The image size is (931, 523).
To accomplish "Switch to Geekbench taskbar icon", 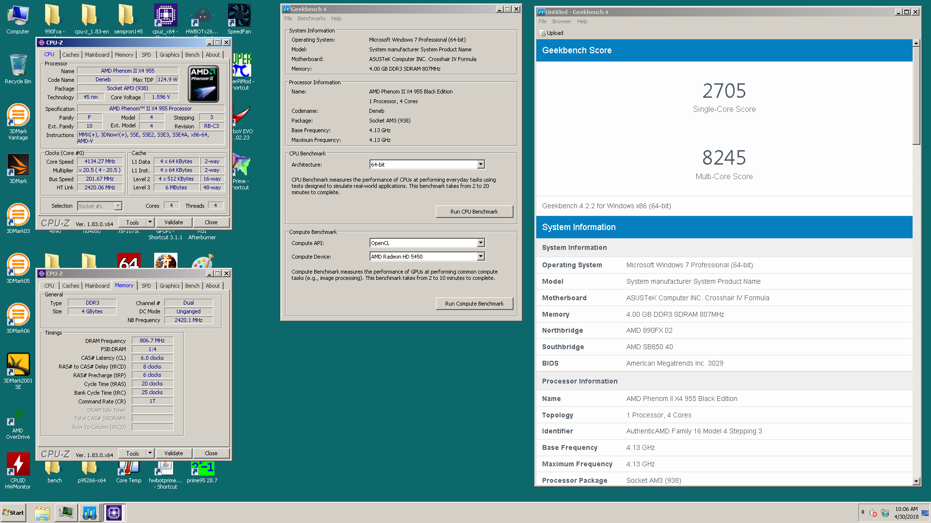I will pos(90,513).
